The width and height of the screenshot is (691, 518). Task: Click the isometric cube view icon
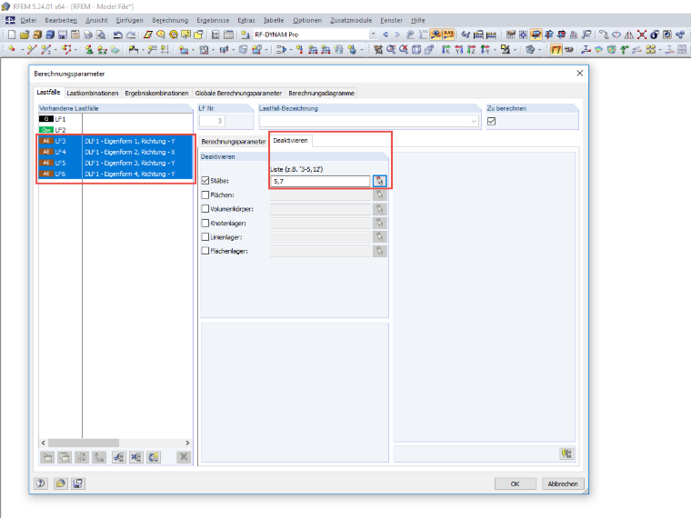click(416, 49)
